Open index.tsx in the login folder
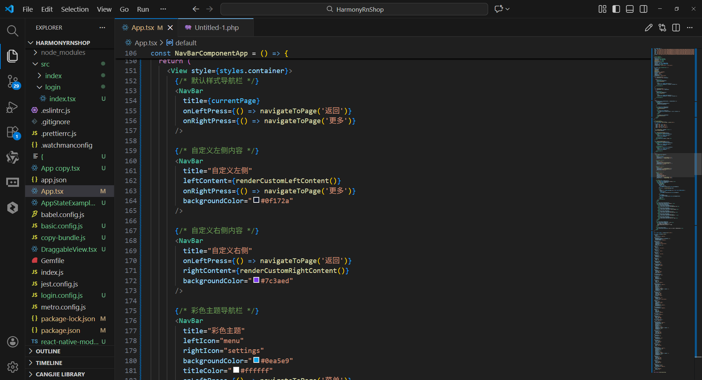This screenshot has width=702, height=380. click(x=69, y=99)
